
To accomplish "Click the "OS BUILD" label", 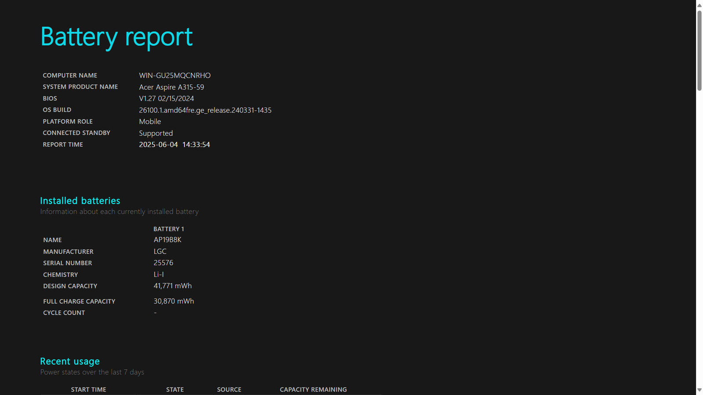I will click(57, 110).
